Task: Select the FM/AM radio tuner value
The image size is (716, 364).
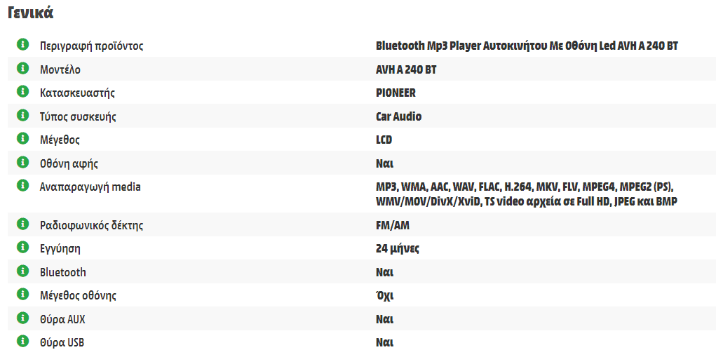Action: point(393,225)
